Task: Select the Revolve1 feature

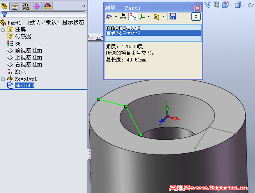Action: tap(26, 79)
